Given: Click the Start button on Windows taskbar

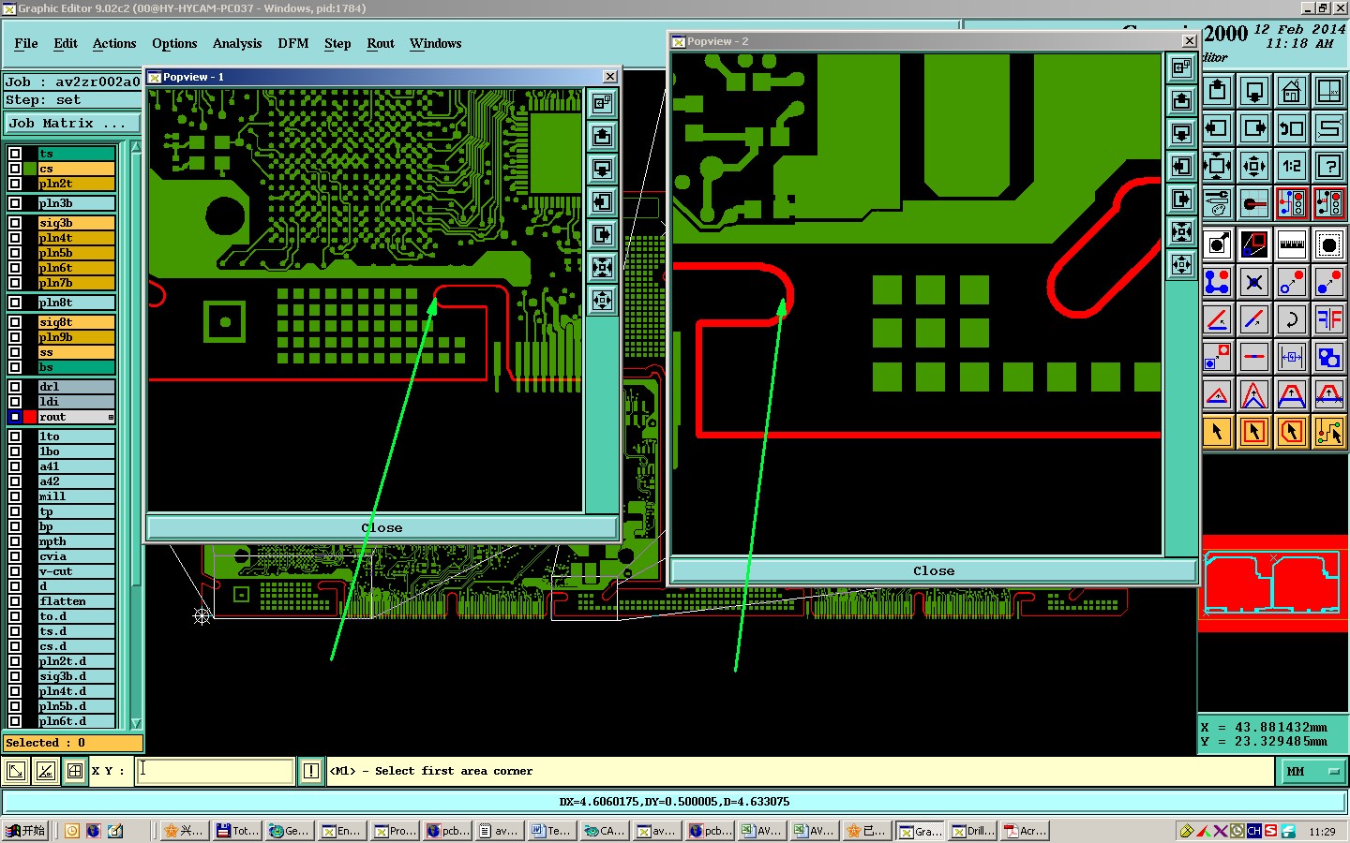Looking at the screenshot, I should coord(25,831).
